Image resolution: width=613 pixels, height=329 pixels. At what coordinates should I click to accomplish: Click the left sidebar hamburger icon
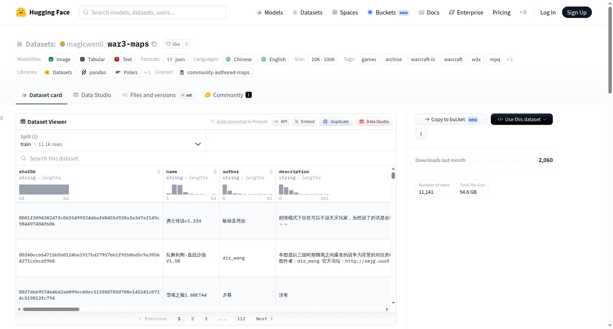pos(2,118)
